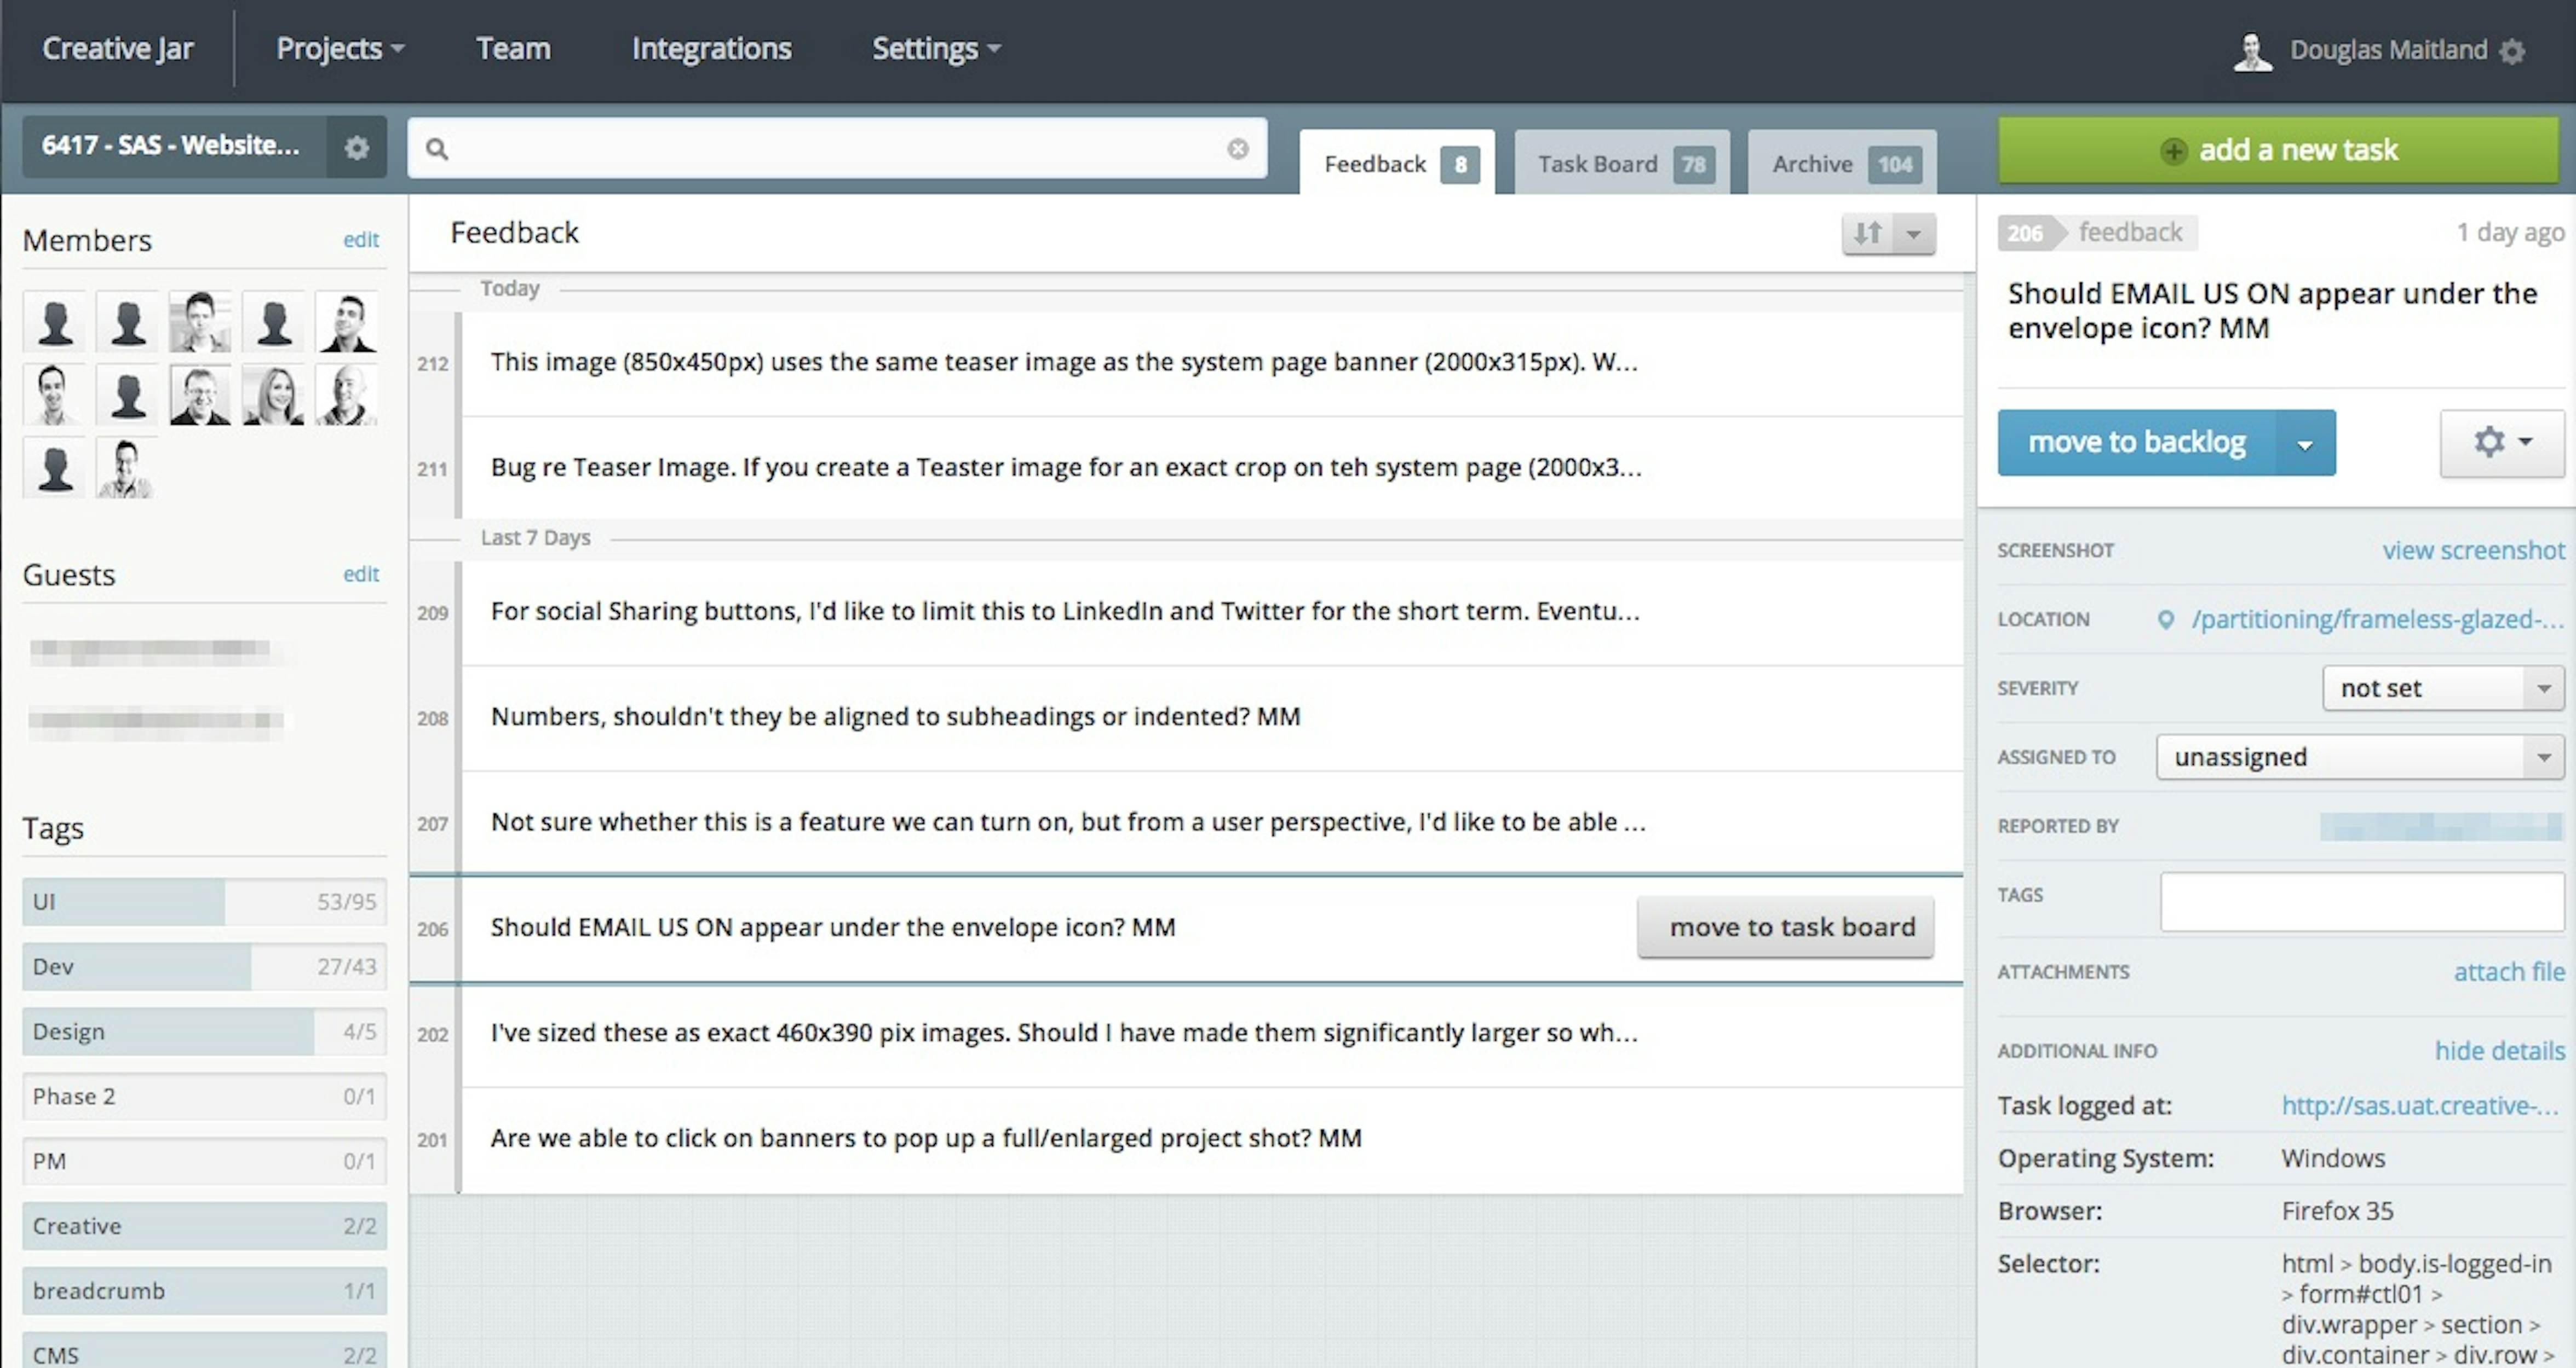The image size is (2576, 1368).
Task: Click the project settings gear icon
Action: [356, 148]
